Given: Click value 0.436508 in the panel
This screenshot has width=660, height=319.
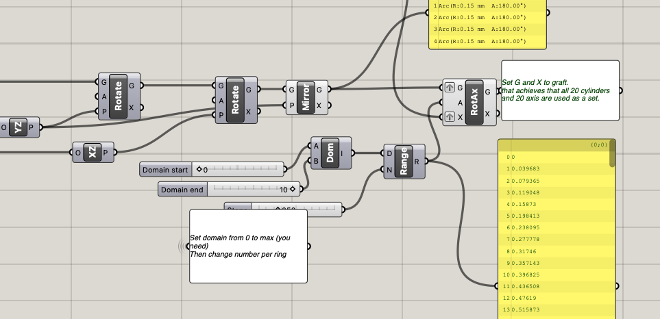Looking at the screenshot, I should coord(524,286).
